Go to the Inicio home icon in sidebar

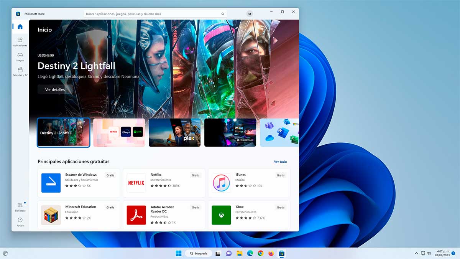coord(20,26)
